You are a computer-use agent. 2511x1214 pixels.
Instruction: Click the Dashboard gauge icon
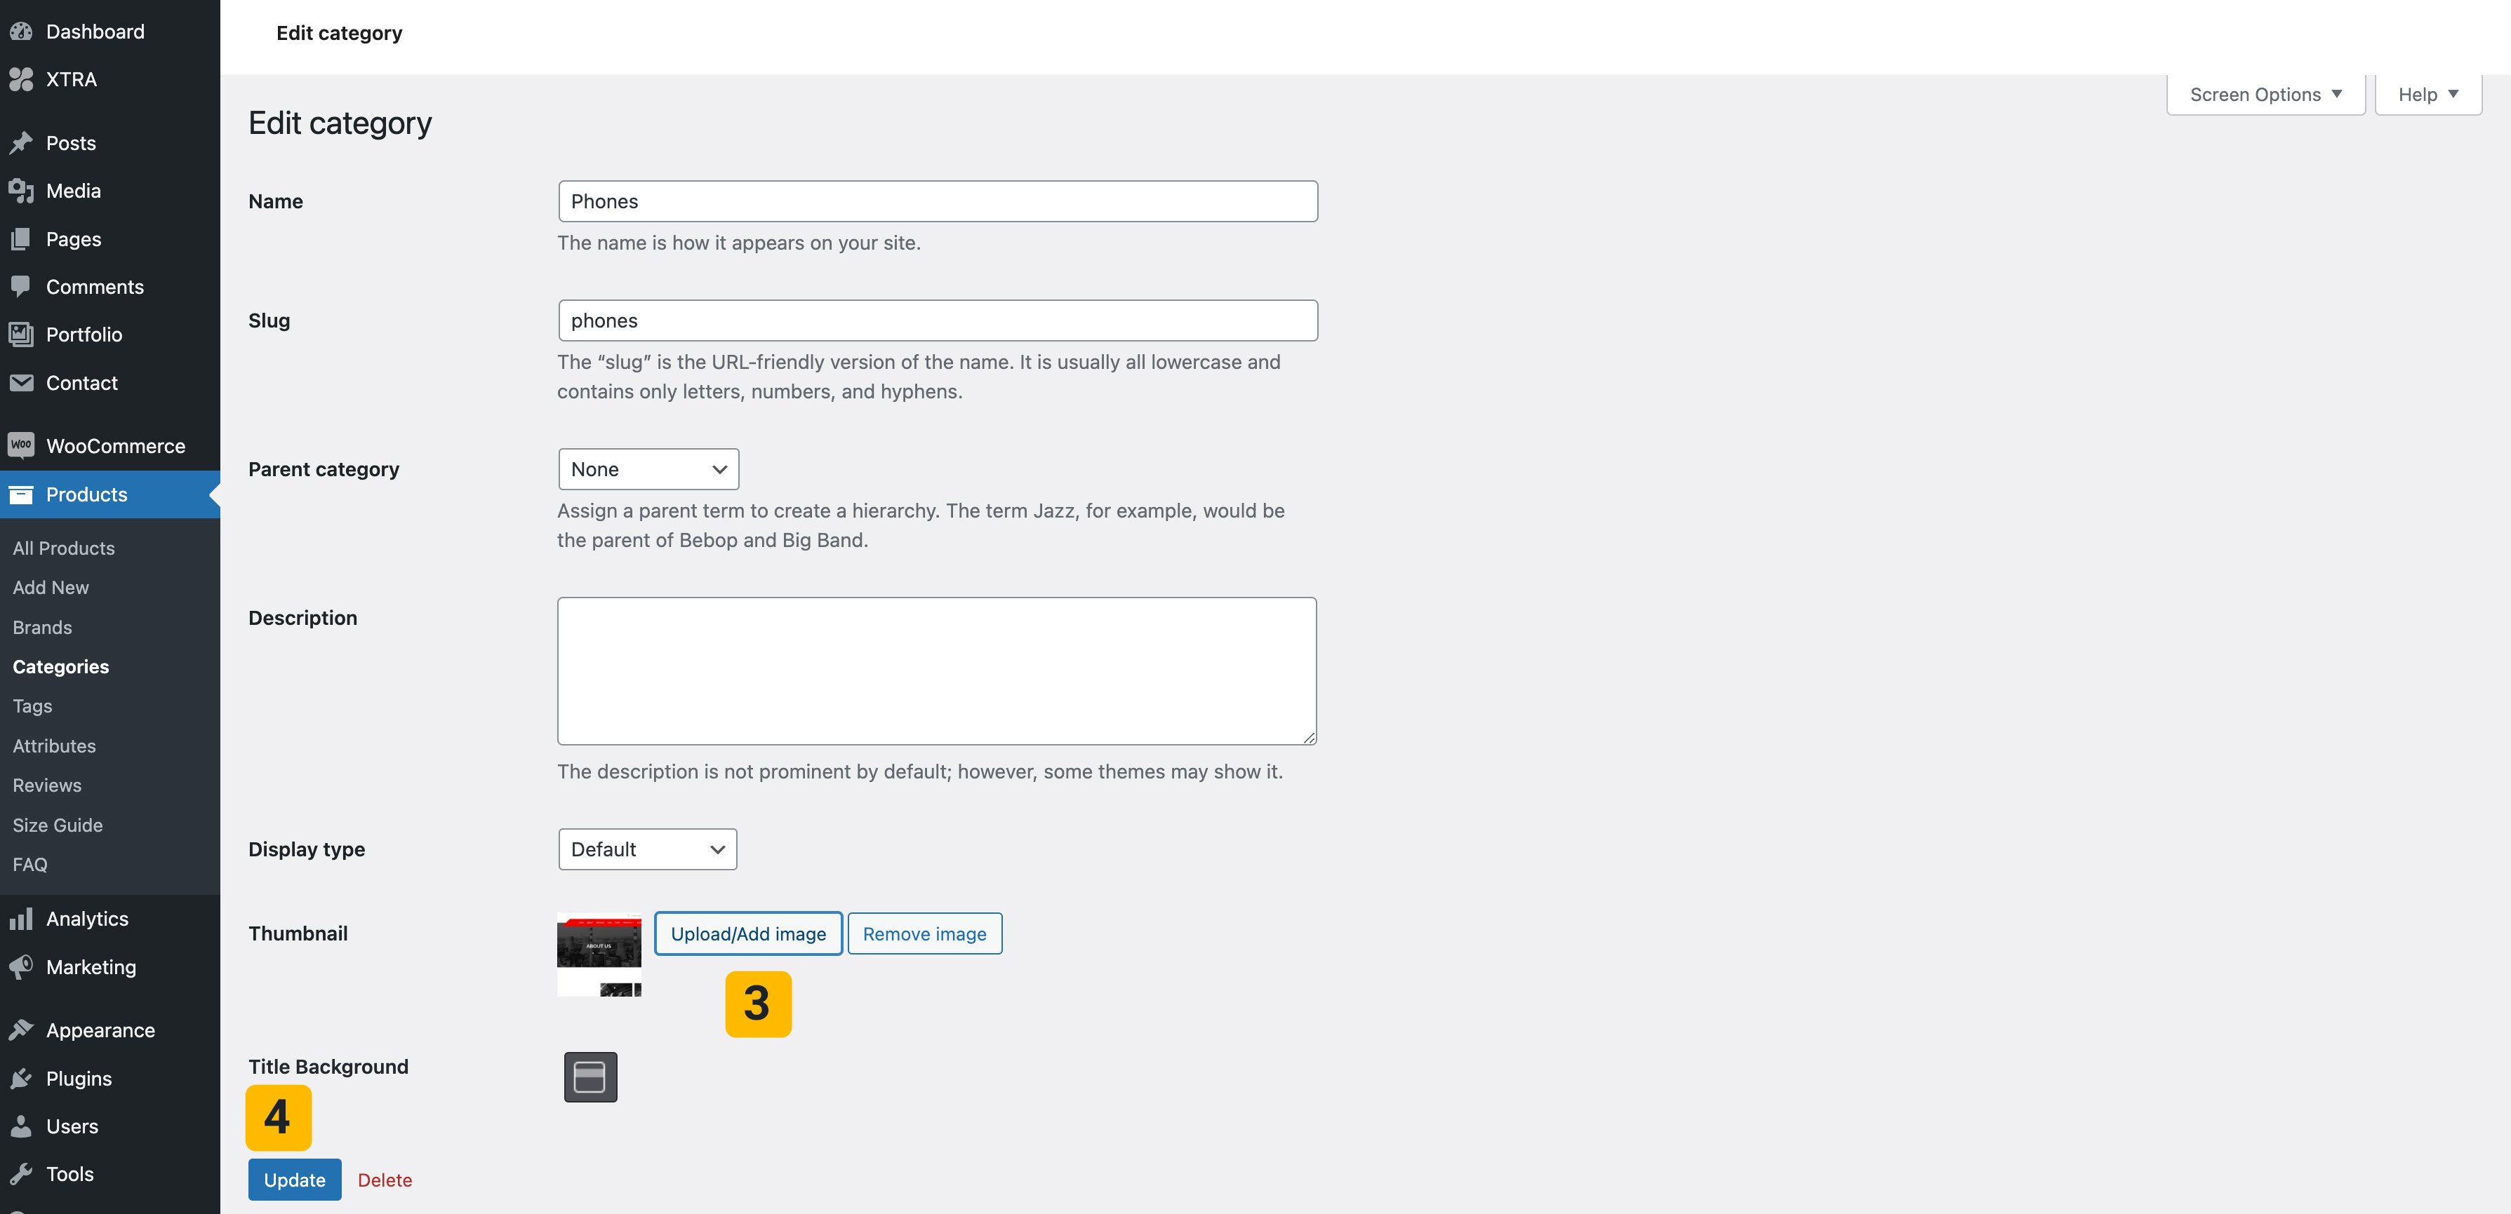[20, 31]
